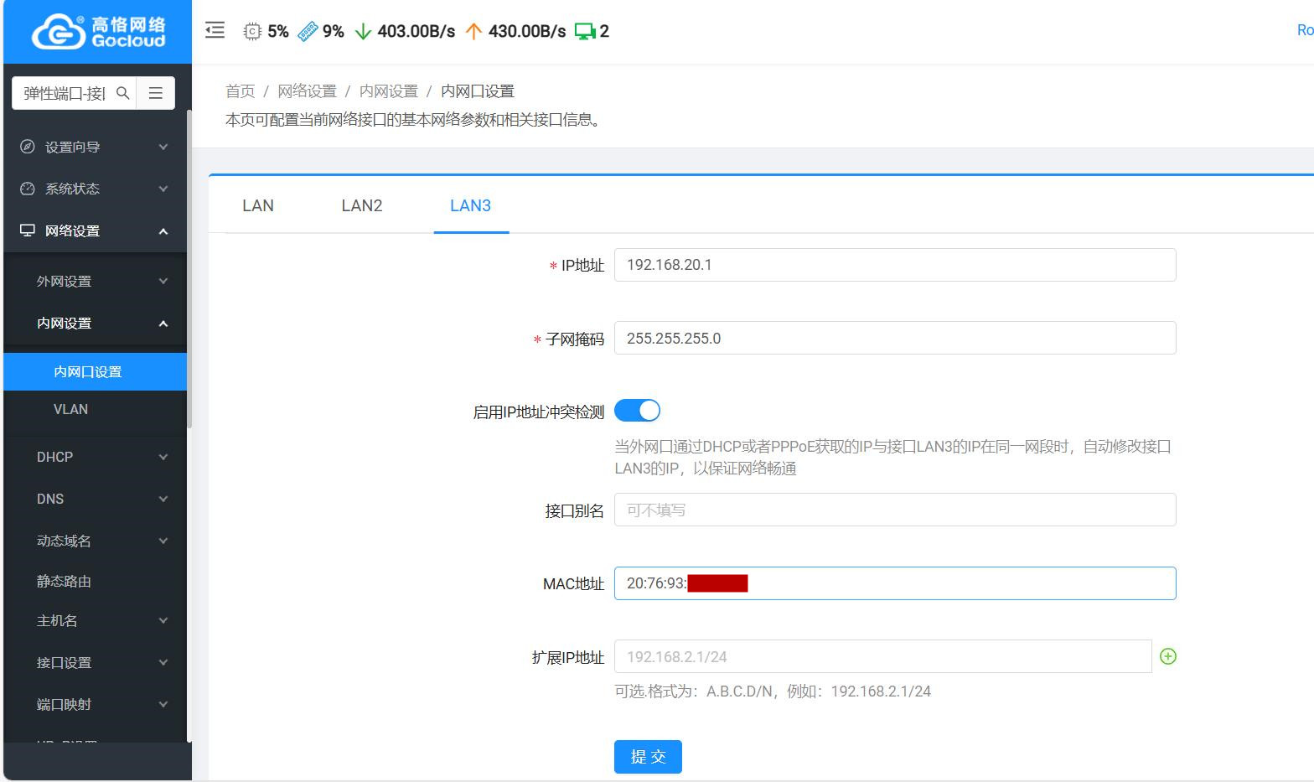Click the MAC地址 input field
1314x782 pixels.
(x=895, y=583)
